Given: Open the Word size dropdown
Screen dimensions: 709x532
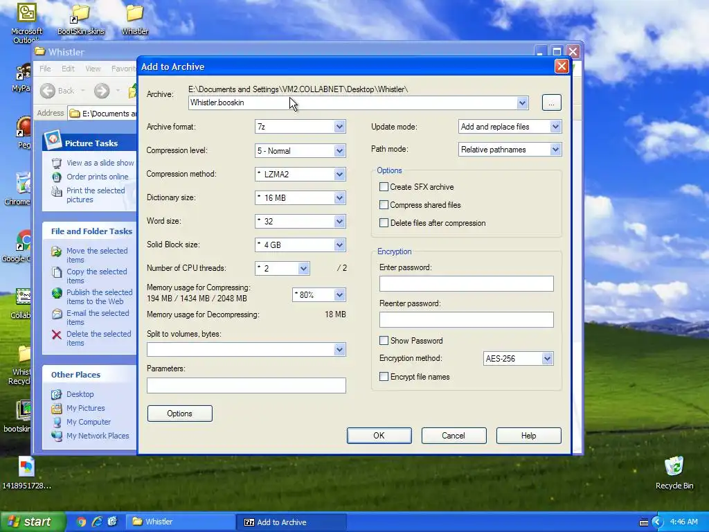Looking at the screenshot, I should click(x=339, y=221).
